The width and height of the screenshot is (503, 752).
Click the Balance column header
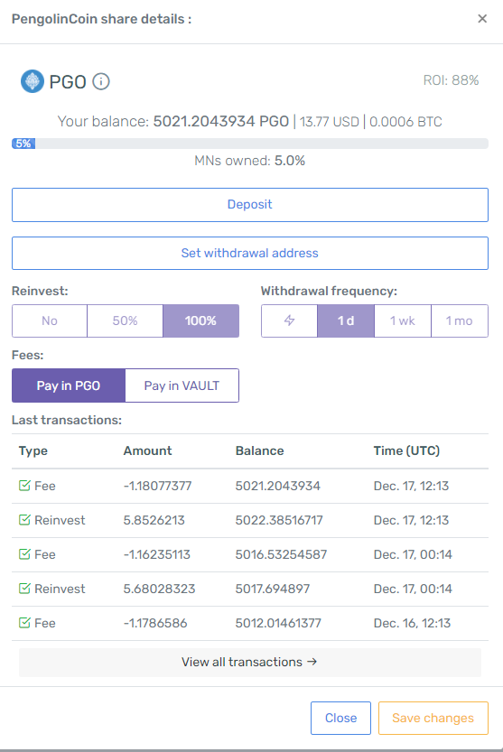pyautogui.click(x=260, y=450)
